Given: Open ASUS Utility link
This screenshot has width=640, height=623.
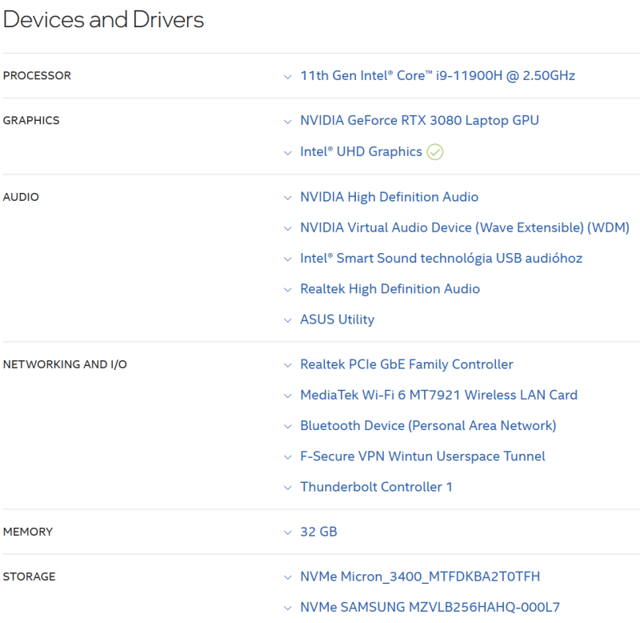Looking at the screenshot, I should click(x=337, y=320).
